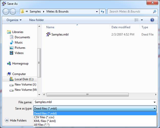Click the Back navigation arrow
160x128 pixels.
(x=6, y=12)
